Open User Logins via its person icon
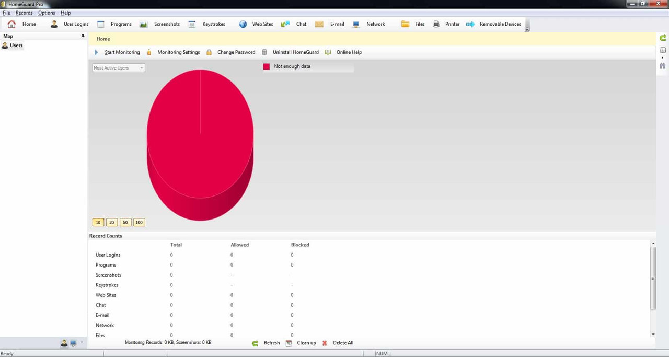 point(54,24)
